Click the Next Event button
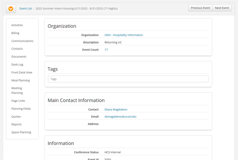238x160 pixels. coord(222,8)
